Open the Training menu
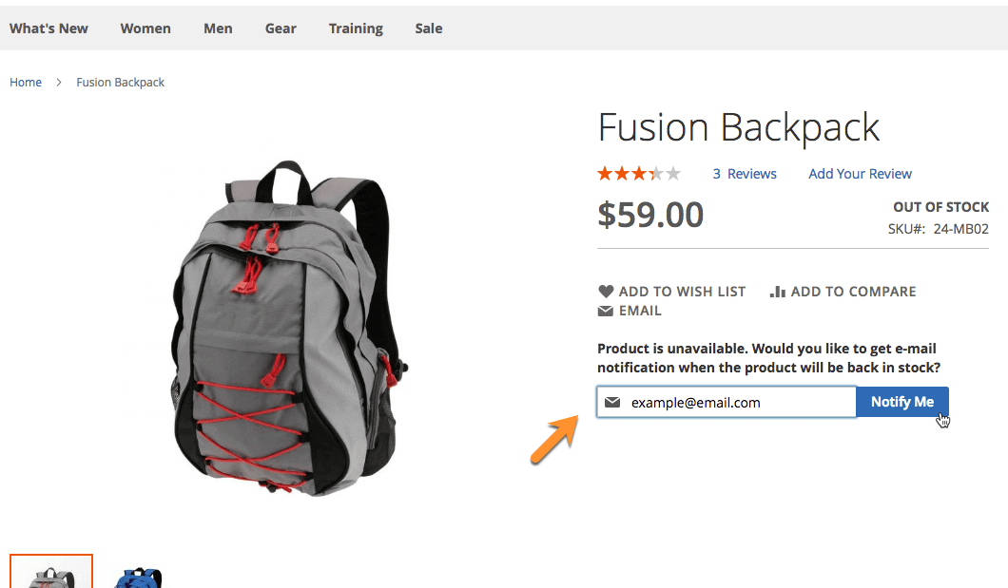1008x588 pixels. [x=356, y=28]
